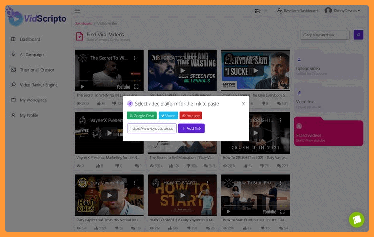Screen dimensions: 374x237
Task: Click the megaphone announcements icon
Action: tap(257, 11)
